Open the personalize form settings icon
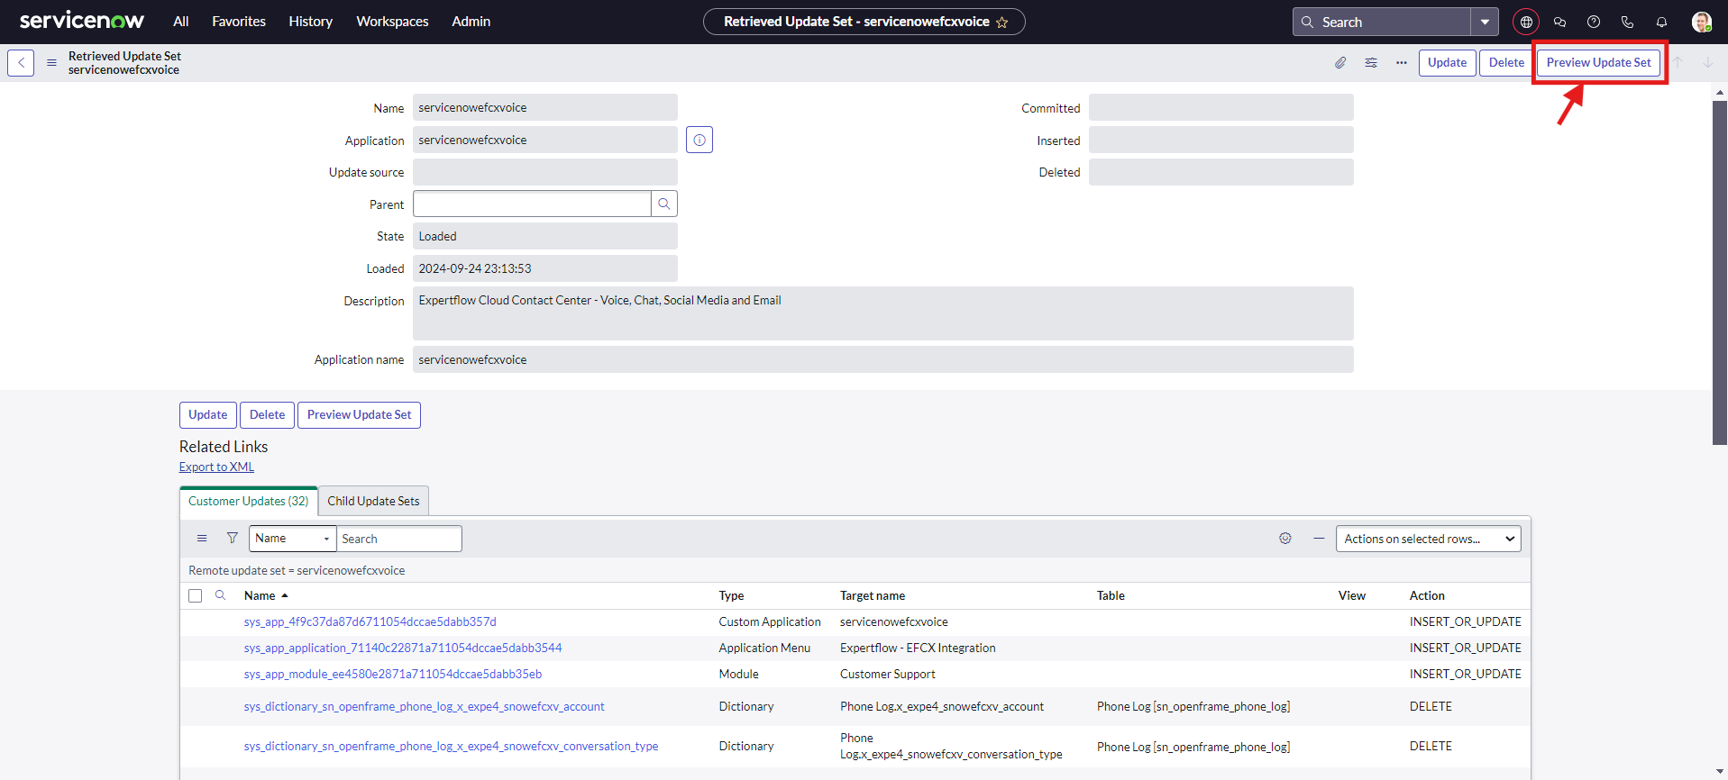Image resolution: width=1728 pixels, height=780 pixels. coord(1371,63)
